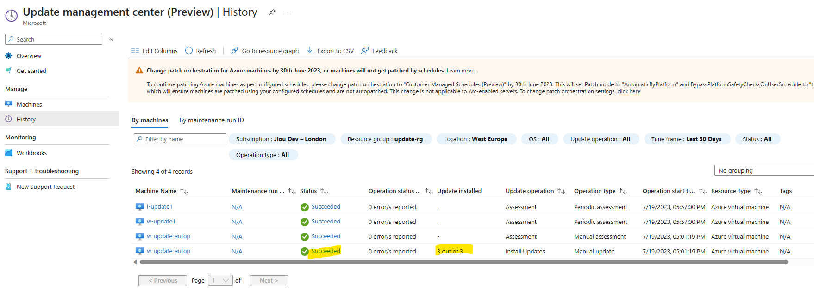
Task: Click the Machines monitor icon in sidebar
Action: tap(9, 104)
